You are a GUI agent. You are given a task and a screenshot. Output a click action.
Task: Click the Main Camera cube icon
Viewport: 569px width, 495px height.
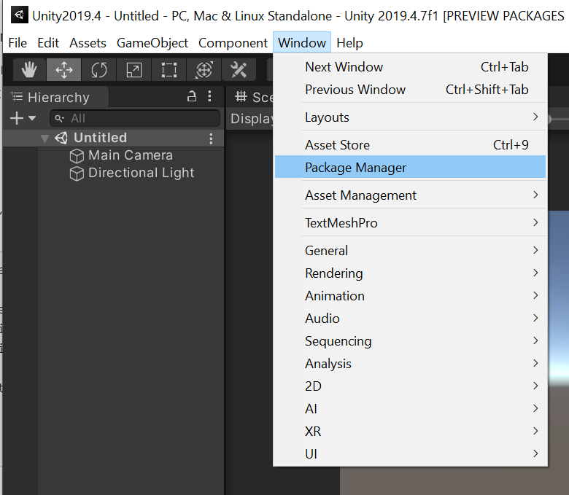(77, 156)
